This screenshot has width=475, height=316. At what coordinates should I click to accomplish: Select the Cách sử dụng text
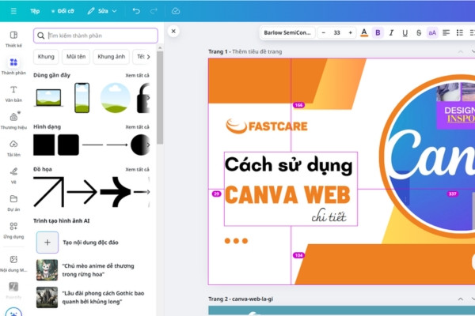289,165
